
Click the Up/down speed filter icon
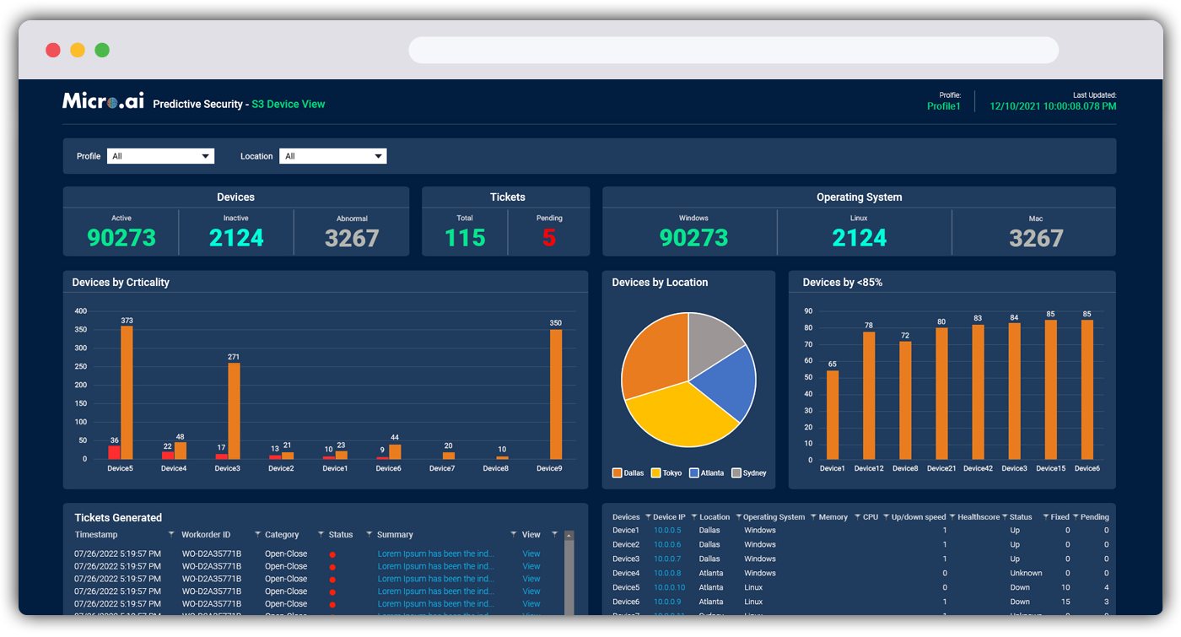pos(952,516)
